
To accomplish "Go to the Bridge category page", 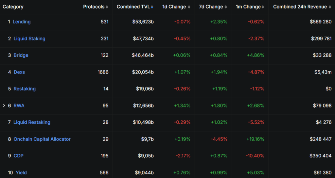I will coord(21,55).
